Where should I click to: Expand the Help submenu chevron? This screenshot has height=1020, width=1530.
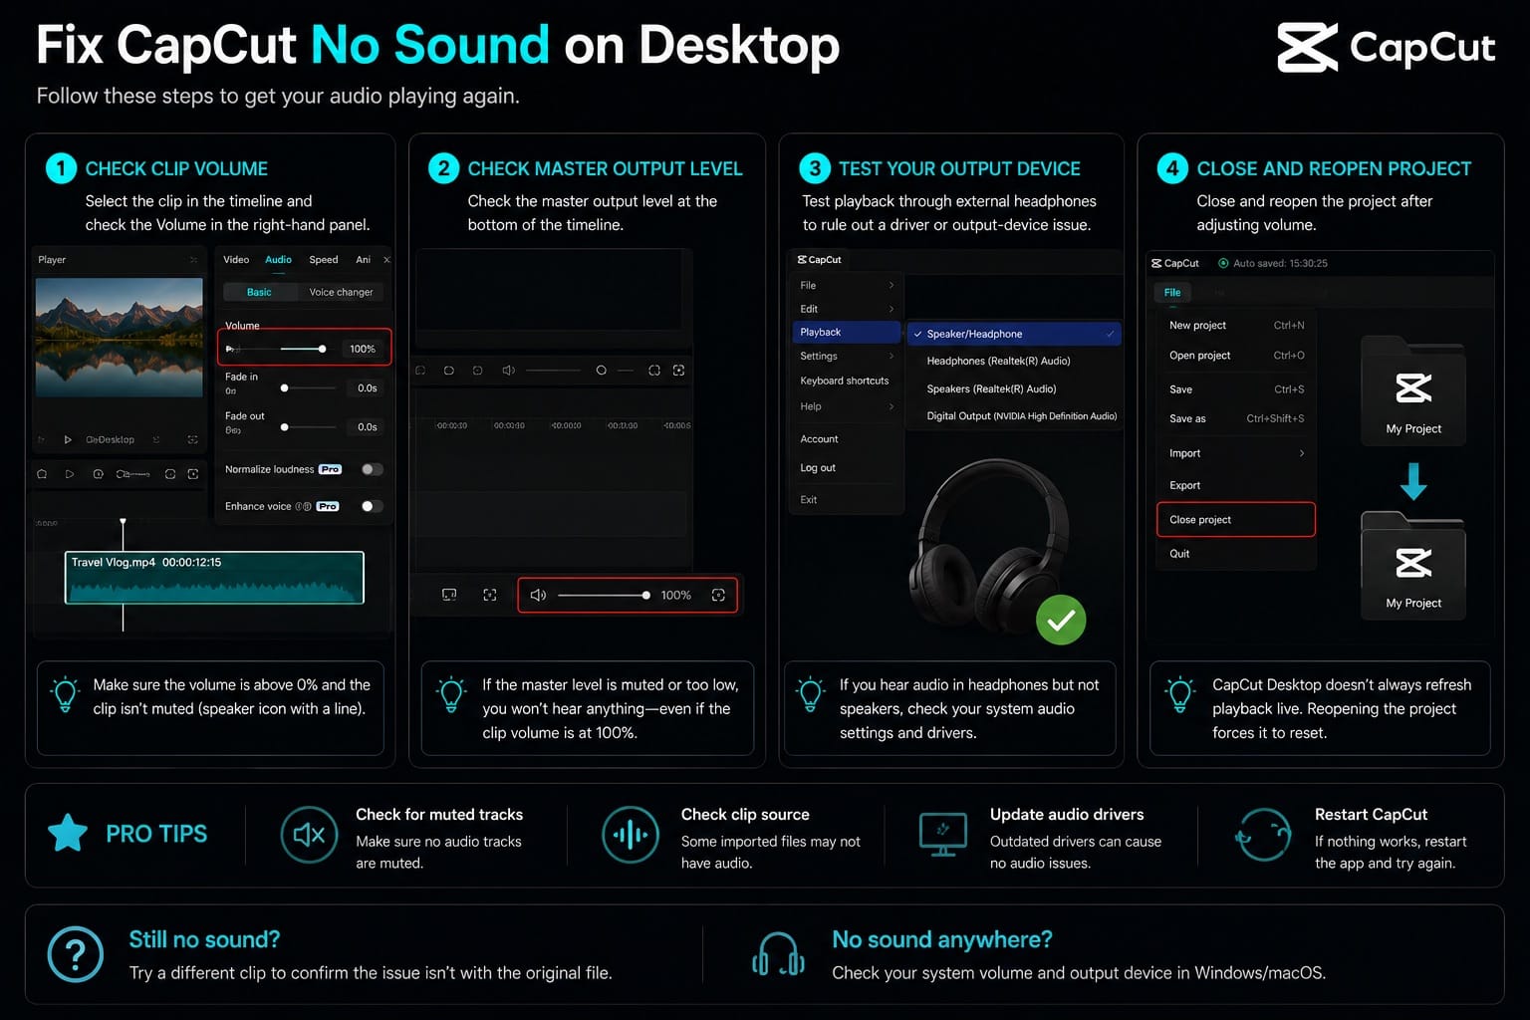(x=891, y=406)
